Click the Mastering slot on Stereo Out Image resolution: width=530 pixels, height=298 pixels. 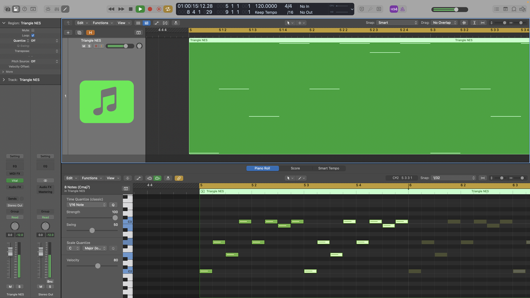pos(45,192)
